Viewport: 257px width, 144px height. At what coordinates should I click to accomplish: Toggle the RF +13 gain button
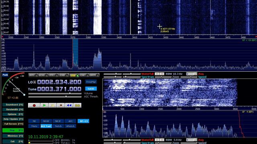click(x=84, y=121)
